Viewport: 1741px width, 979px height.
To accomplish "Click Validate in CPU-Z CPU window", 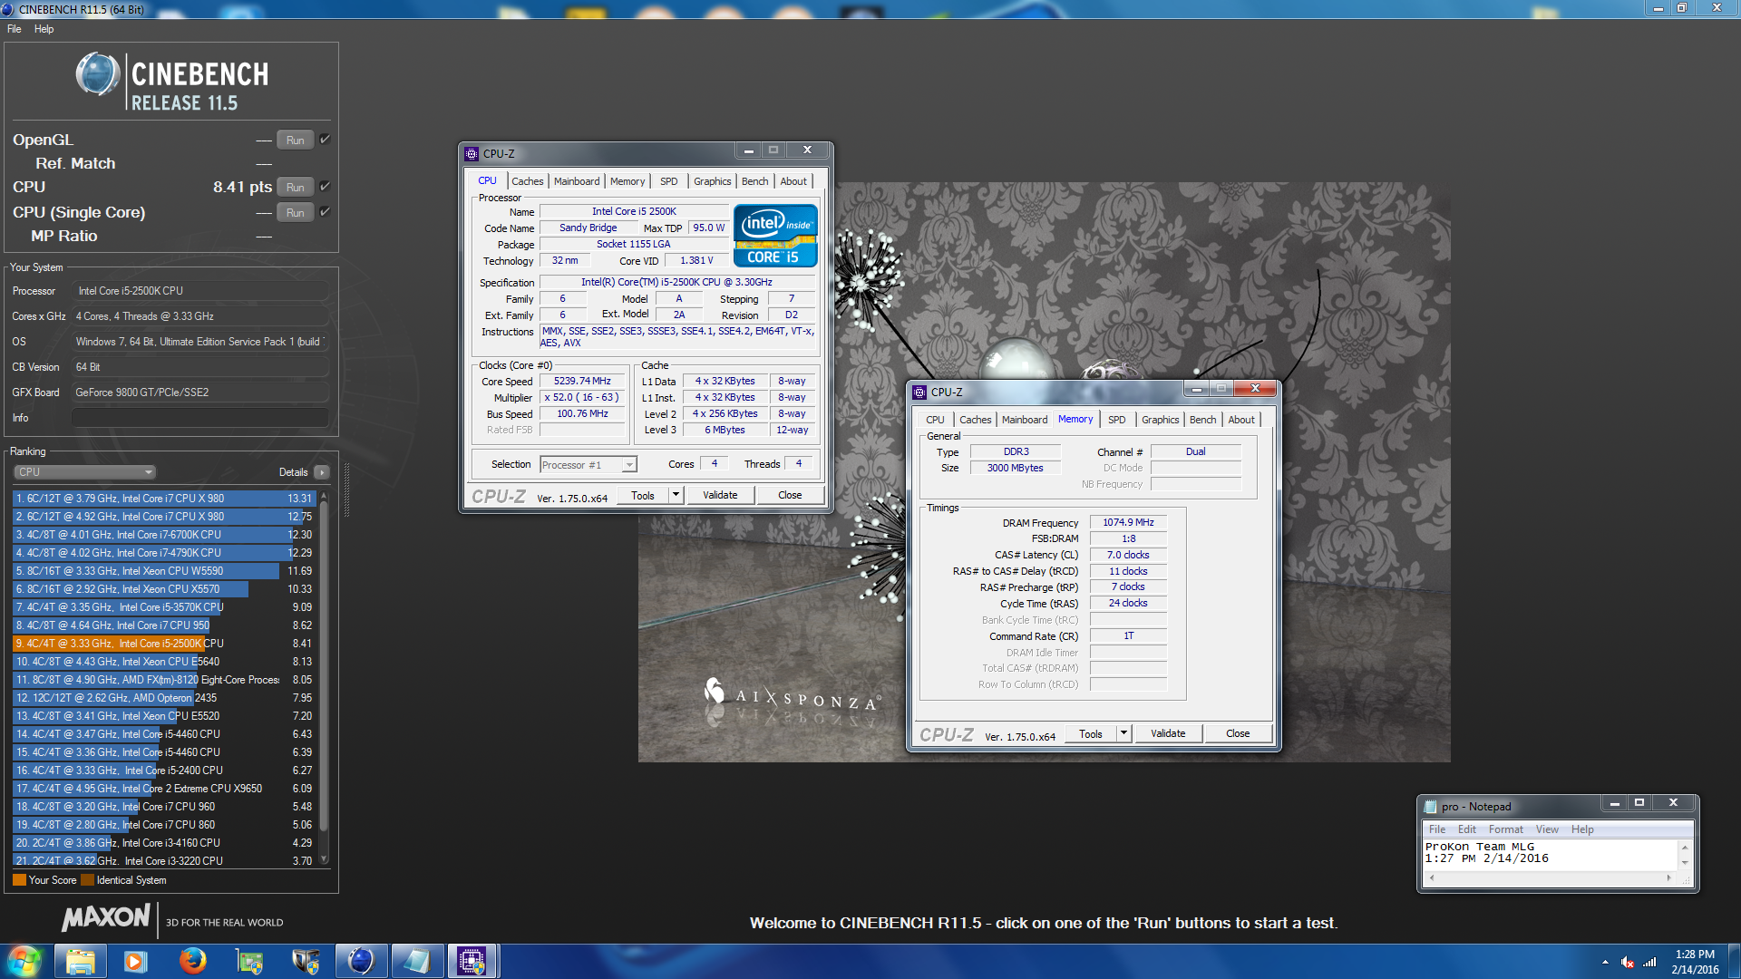I will [720, 495].
